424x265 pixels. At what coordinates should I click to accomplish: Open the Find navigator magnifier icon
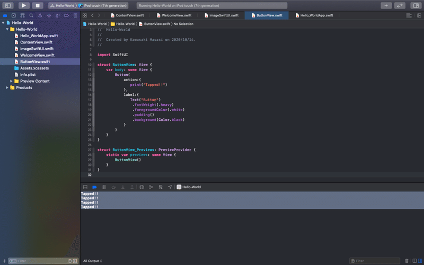click(x=31, y=15)
